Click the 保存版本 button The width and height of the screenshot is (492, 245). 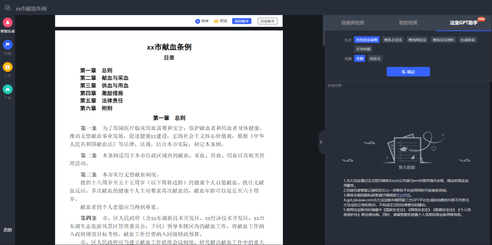(241, 21)
